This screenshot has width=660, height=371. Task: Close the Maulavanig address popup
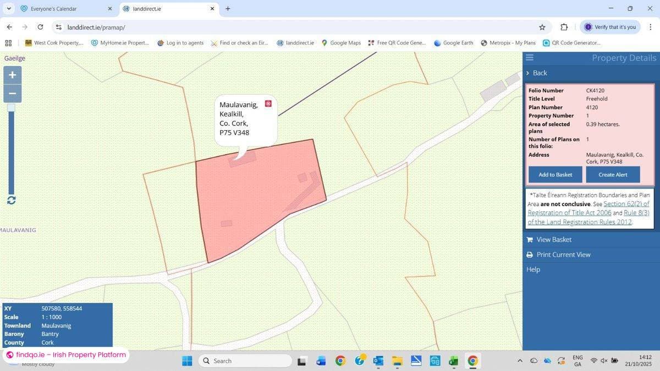(x=268, y=103)
